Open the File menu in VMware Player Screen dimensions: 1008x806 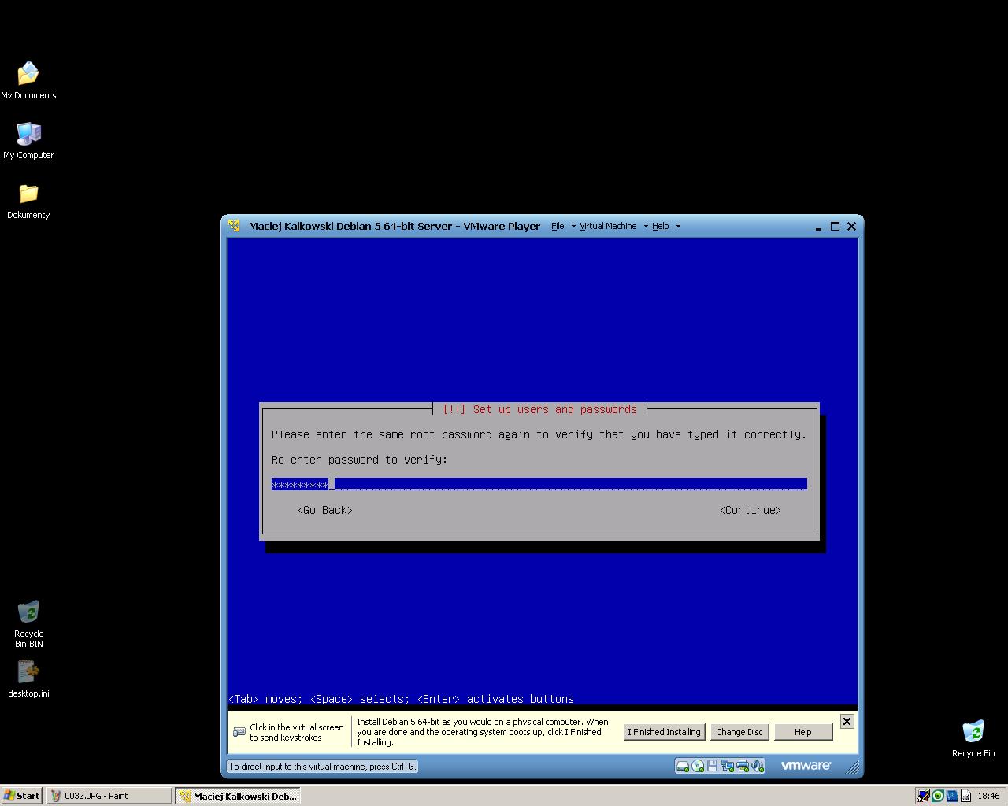[x=558, y=226]
